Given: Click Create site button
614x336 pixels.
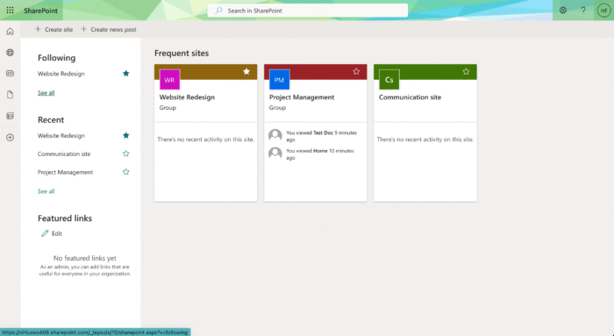Looking at the screenshot, I should click(x=54, y=29).
